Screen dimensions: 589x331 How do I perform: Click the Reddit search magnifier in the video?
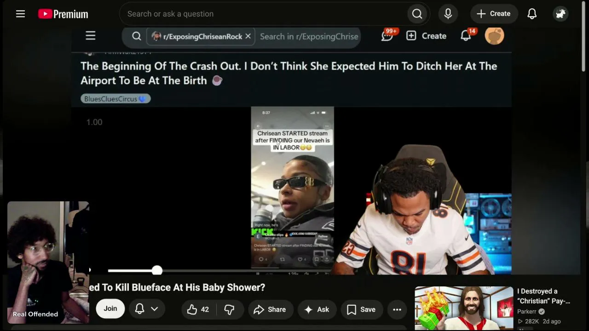pyautogui.click(x=137, y=36)
